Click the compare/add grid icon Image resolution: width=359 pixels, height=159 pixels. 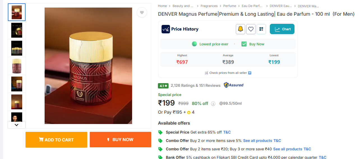[x=261, y=29]
